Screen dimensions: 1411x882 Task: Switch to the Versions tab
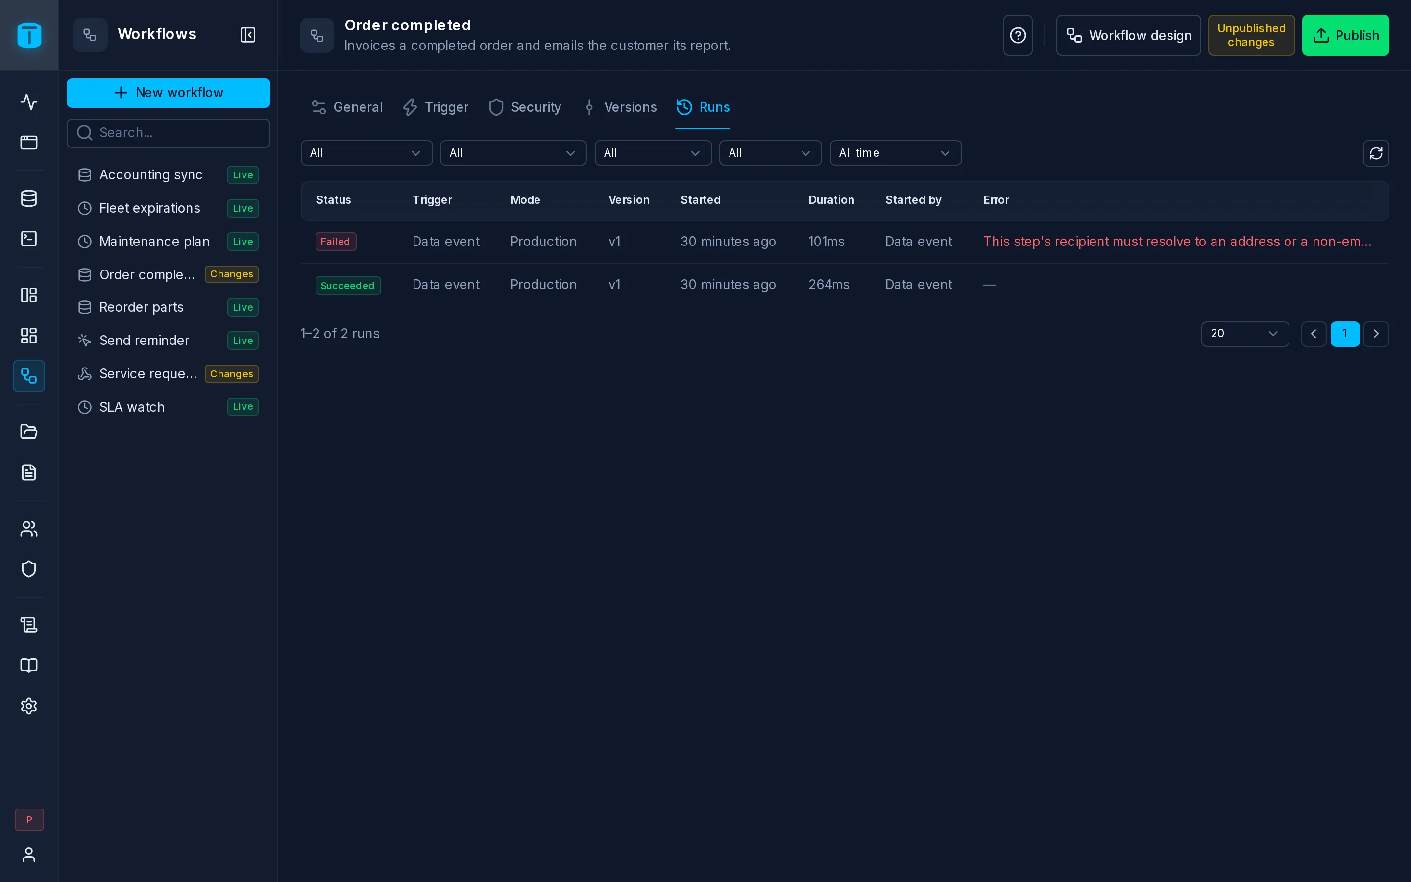(620, 107)
